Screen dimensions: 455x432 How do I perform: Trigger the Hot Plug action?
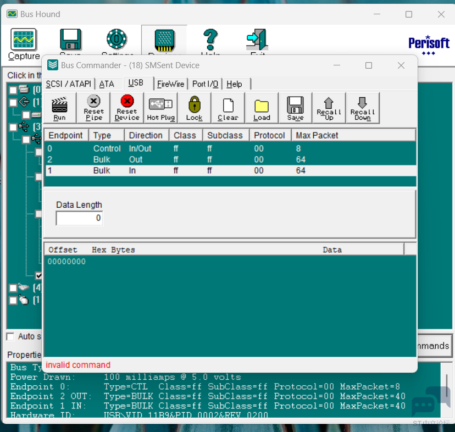(161, 108)
